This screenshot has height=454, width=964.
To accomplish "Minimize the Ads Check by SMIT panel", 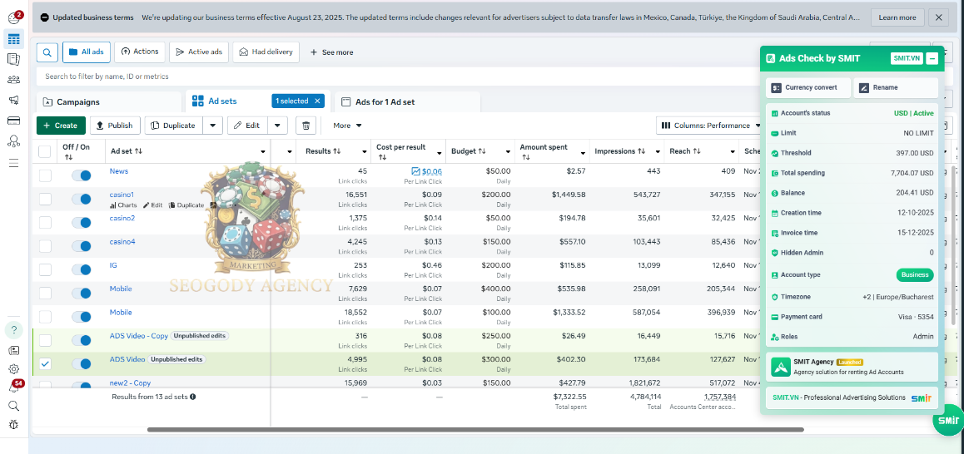I will [x=932, y=58].
